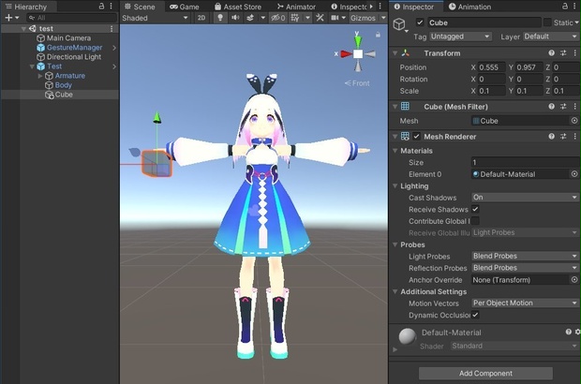
Task: Open the Tag Untagged dropdown
Action: coord(460,37)
